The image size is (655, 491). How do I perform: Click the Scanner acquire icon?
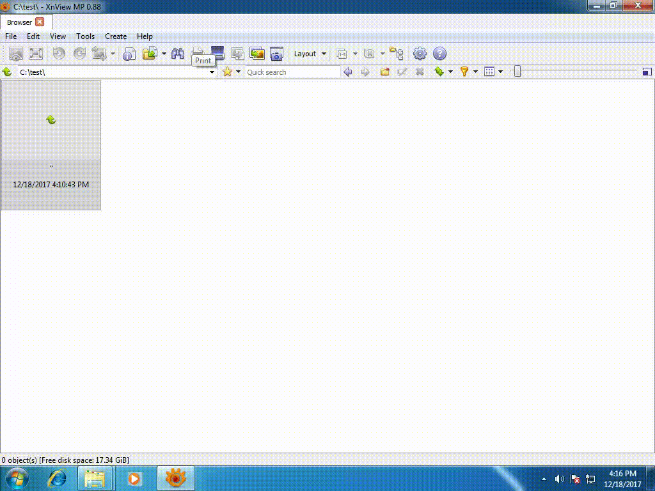click(x=217, y=52)
